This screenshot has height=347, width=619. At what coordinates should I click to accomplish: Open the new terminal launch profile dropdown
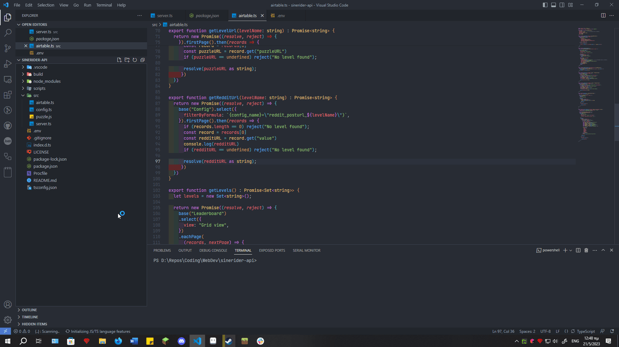(571, 250)
